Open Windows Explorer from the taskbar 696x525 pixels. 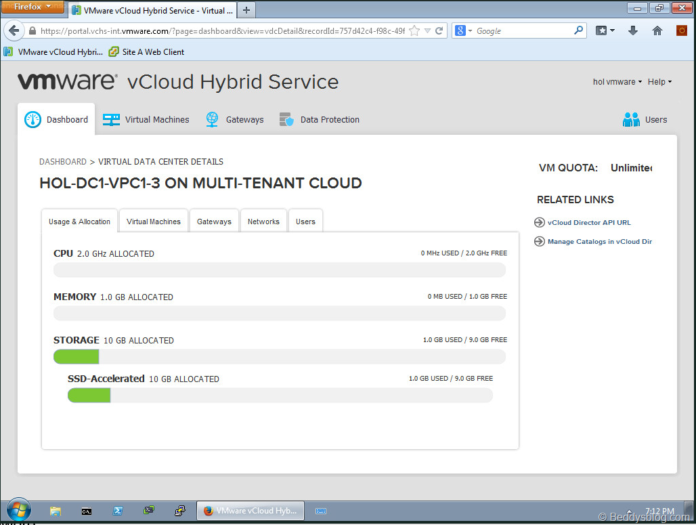[56, 511]
